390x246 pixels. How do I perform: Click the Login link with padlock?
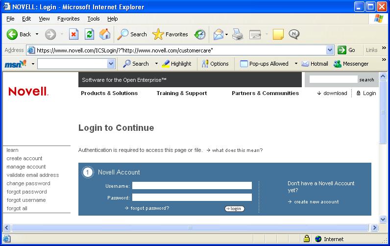pos(366,93)
